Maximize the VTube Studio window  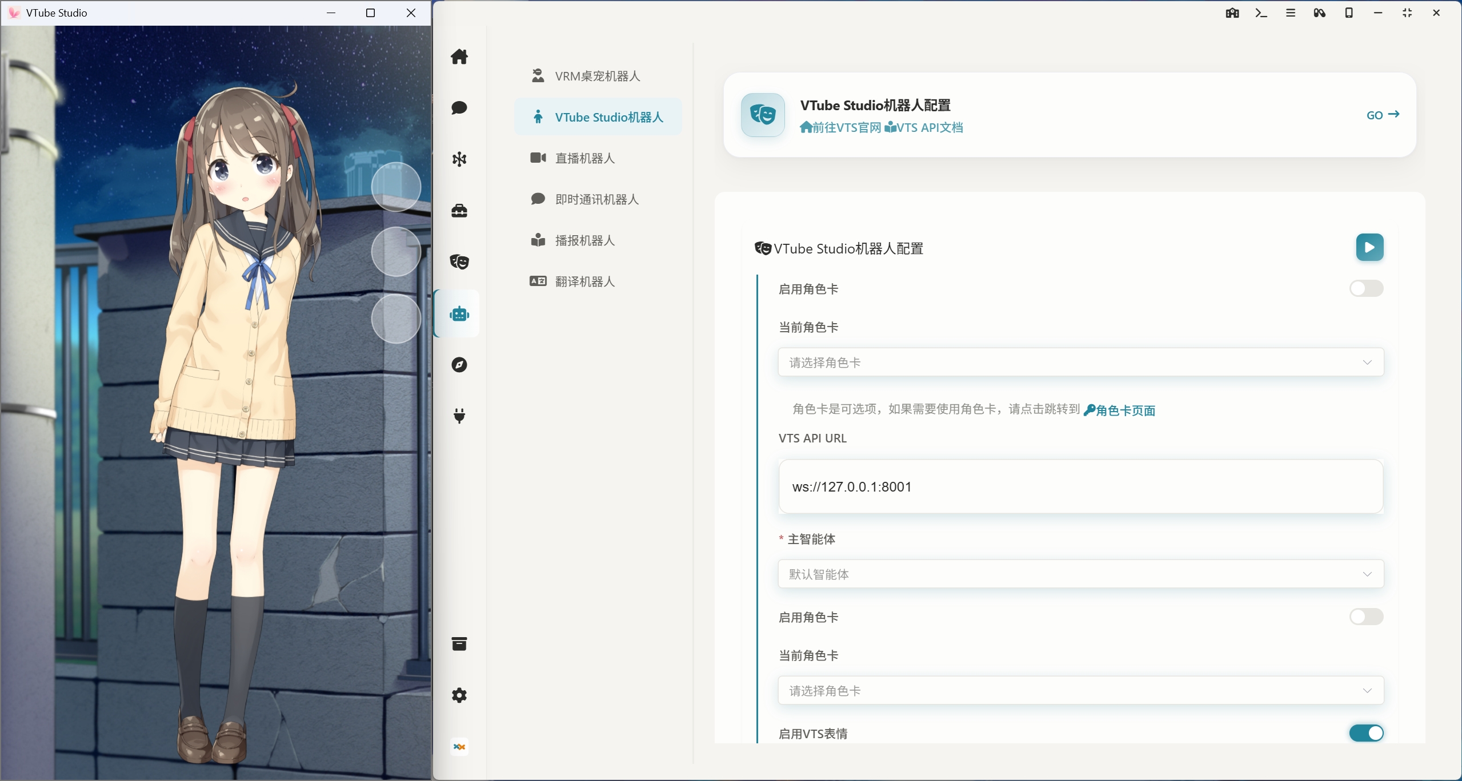[x=370, y=13]
